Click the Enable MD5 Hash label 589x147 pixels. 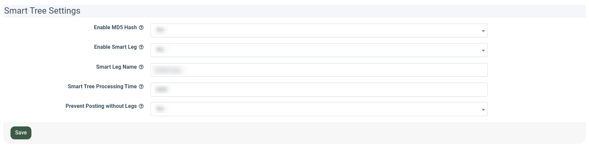tap(115, 28)
